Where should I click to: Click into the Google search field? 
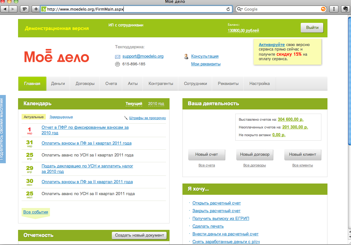point(281,9)
